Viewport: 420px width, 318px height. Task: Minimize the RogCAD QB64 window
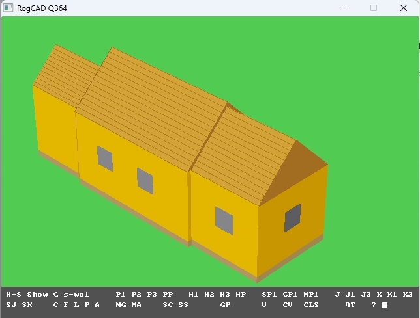tap(344, 8)
